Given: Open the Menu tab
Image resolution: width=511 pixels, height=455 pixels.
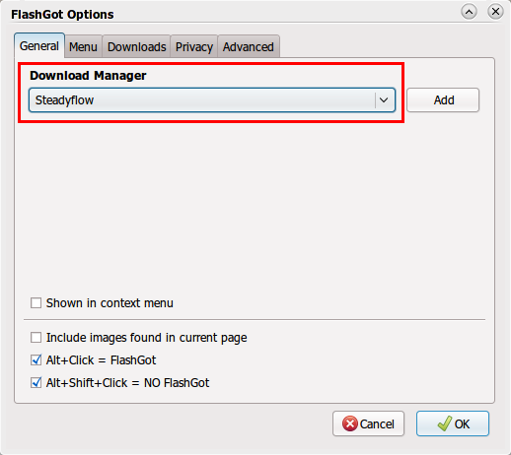Looking at the screenshot, I should pyautogui.click(x=83, y=46).
